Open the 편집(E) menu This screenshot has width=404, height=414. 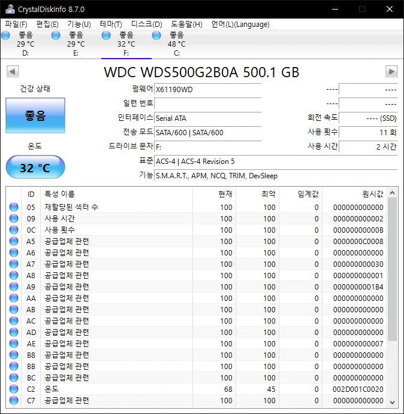pos(47,25)
